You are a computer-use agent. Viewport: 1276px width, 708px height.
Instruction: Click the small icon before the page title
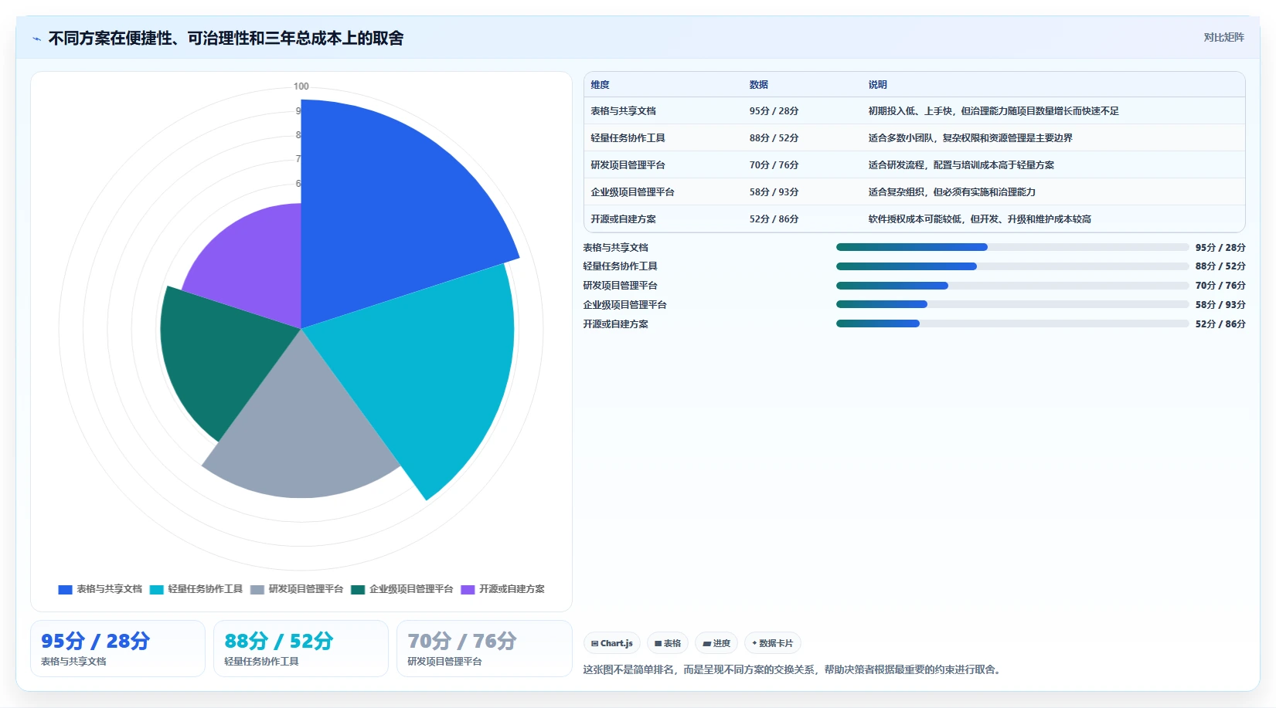(x=36, y=39)
